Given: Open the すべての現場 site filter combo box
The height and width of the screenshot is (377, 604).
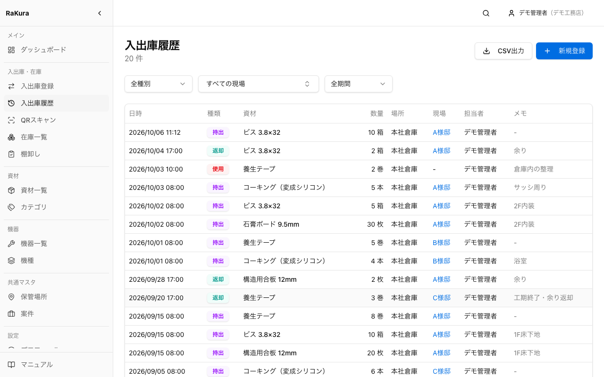Looking at the screenshot, I should [259, 84].
